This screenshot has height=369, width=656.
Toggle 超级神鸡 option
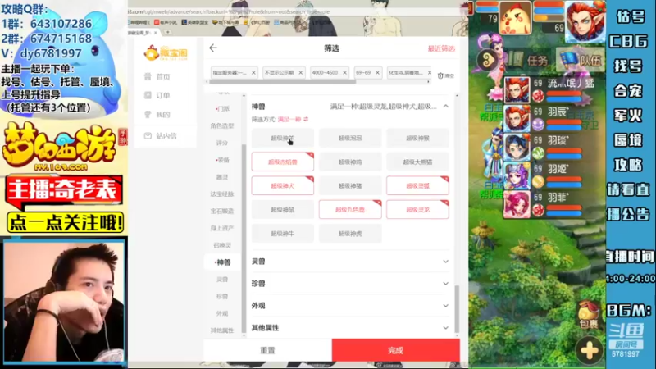(x=350, y=162)
